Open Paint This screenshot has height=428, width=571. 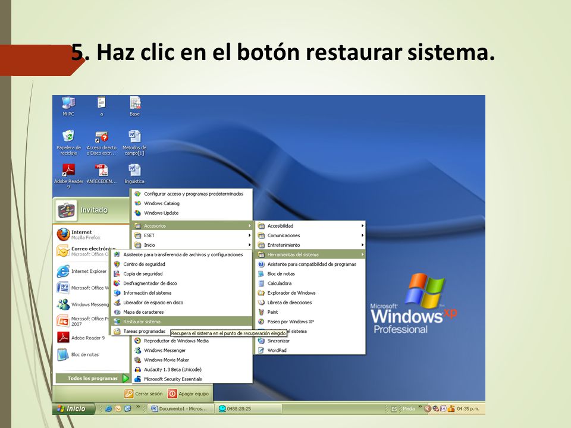[x=310, y=312]
